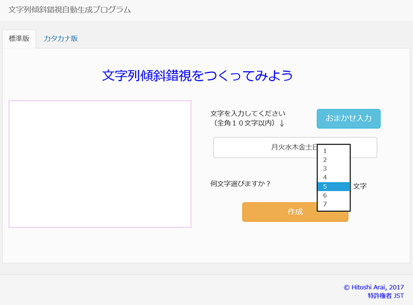This screenshot has width=413, height=305.
Task: Click the text input containing 月火水木金土日
Action: pos(295,148)
